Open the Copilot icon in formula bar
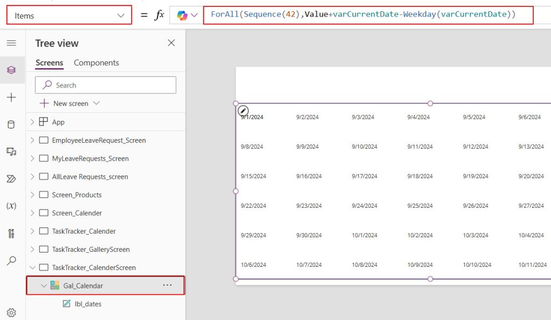This screenshot has height=320, width=551. tap(182, 15)
